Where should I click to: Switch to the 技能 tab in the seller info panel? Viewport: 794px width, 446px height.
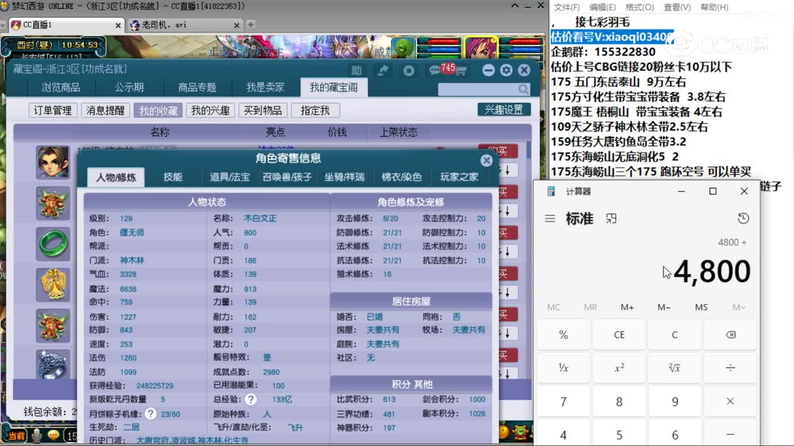coord(172,177)
